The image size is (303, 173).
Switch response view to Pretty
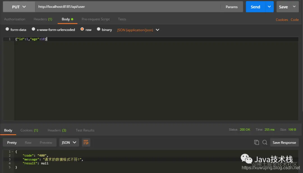(x=12, y=143)
